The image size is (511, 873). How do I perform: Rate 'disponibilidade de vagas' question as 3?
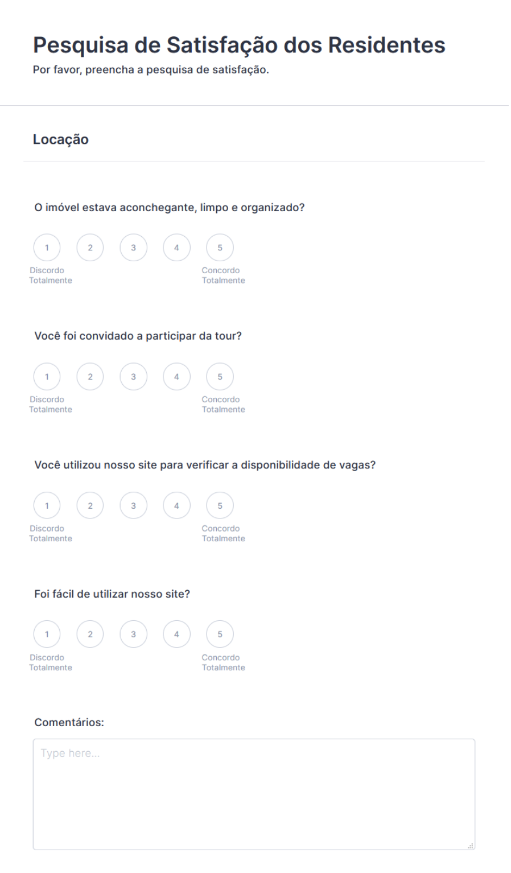click(134, 506)
